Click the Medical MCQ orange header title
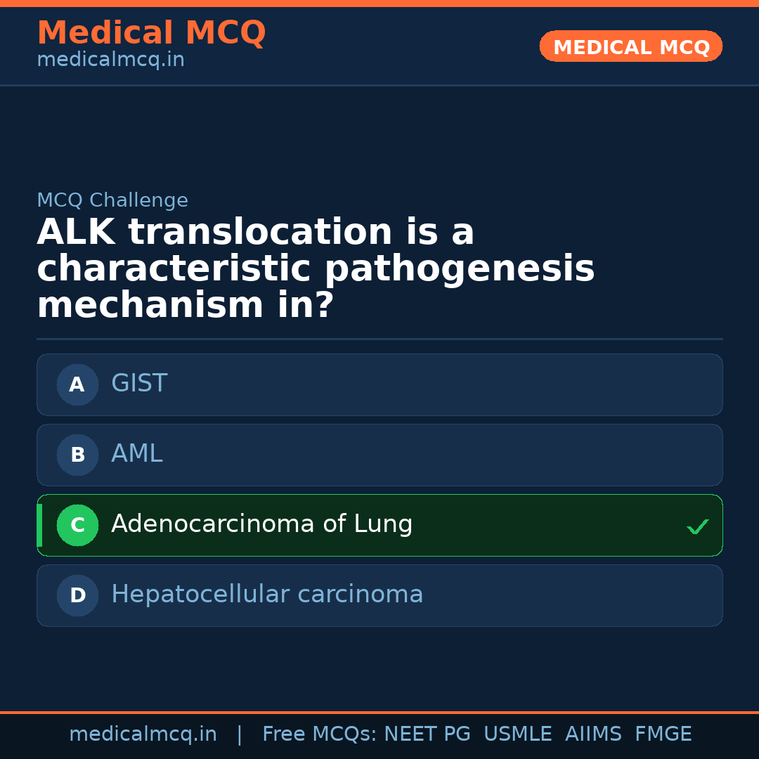The height and width of the screenshot is (759, 759). (151, 33)
